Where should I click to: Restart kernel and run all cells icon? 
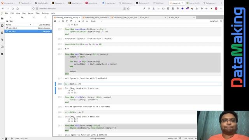tap(87, 21)
